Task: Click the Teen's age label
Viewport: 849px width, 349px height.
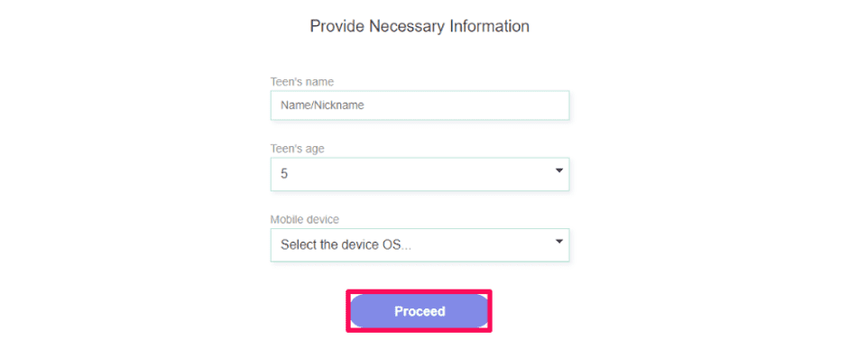Action: [297, 149]
